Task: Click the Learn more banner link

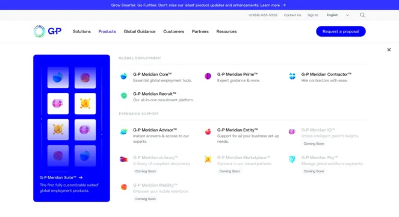Action: [x=273, y=5]
